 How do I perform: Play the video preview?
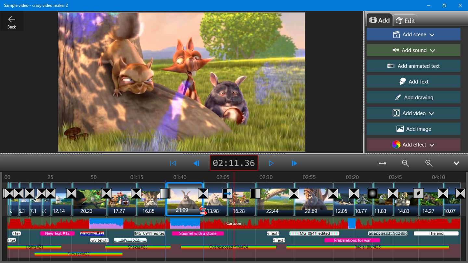(x=271, y=163)
